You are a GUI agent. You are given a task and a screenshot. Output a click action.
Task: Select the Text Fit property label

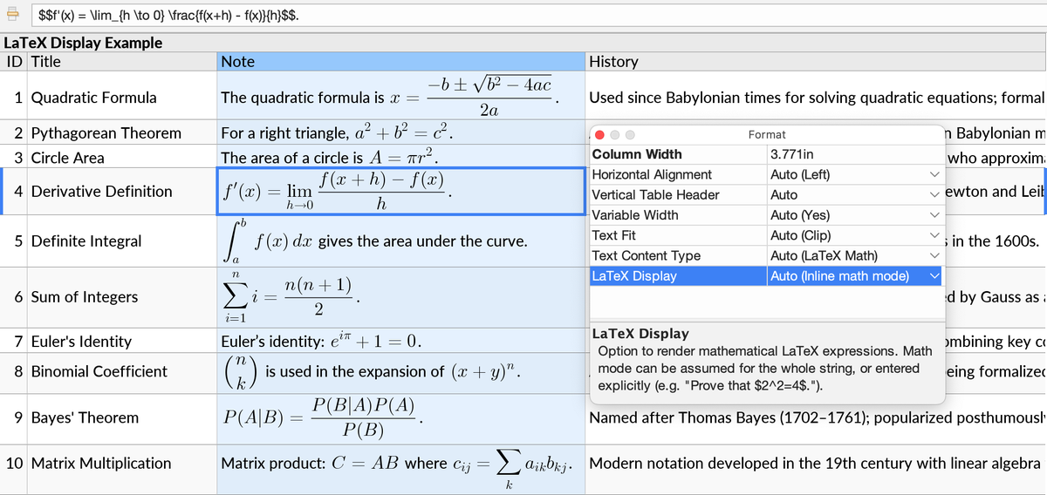point(613,235)
